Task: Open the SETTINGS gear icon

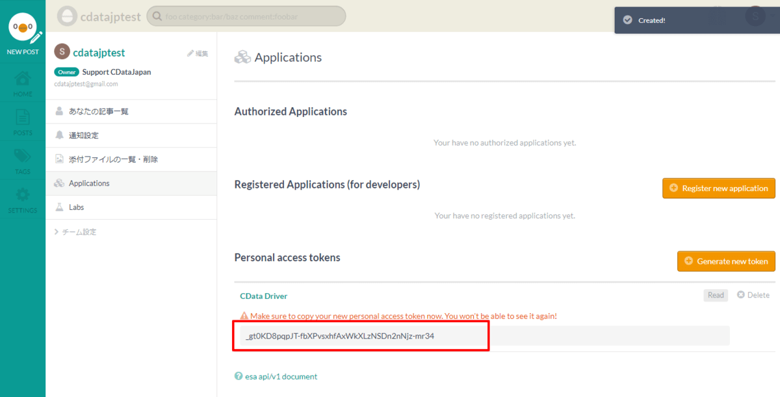Action: click(23, 196)
